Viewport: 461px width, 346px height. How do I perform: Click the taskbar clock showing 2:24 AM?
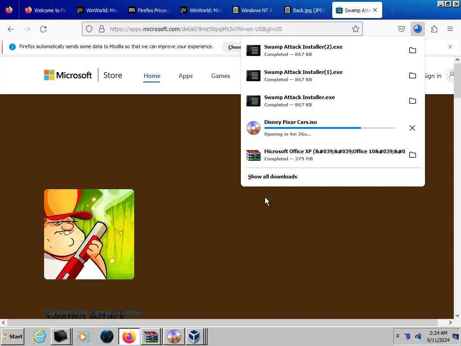(438, 336)
